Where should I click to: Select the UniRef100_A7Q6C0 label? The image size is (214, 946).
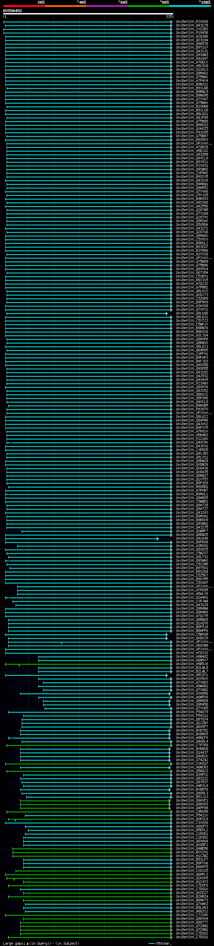pos(192,62)
